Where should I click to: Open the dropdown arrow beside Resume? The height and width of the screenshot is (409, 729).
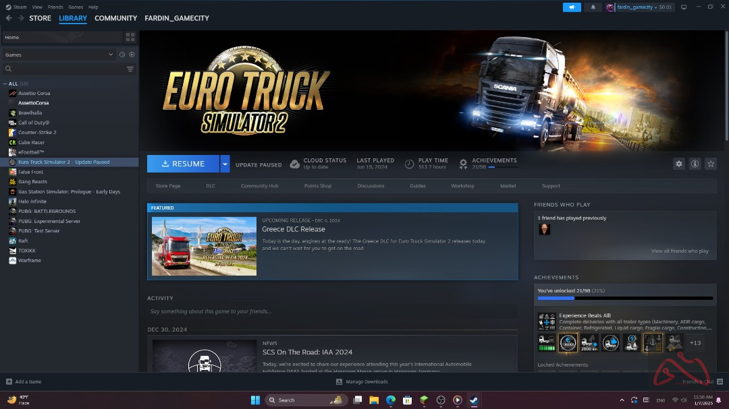tap(225, 164)
